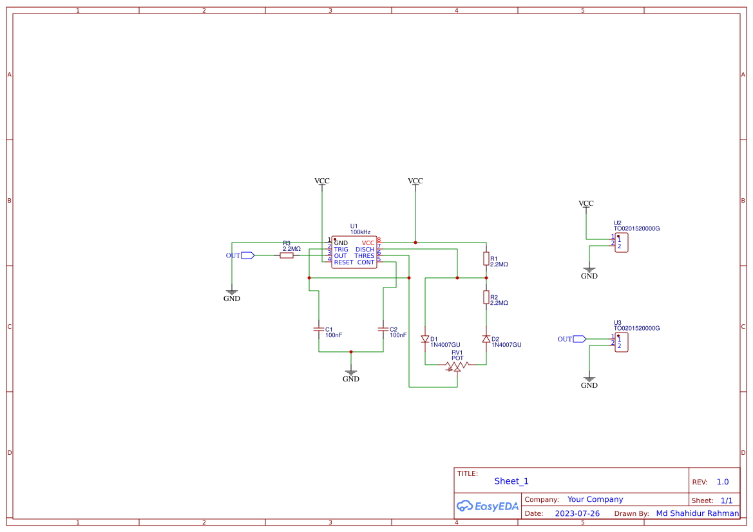Select the Drawn By name Md Shahidur Rahman
This screenshot has height=532, width=753.
pos(696,513)
